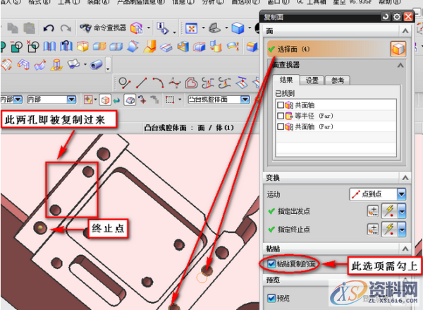Click the Unsew icon with curved arrow
423x310 pixels.
[x=66, y=46]
